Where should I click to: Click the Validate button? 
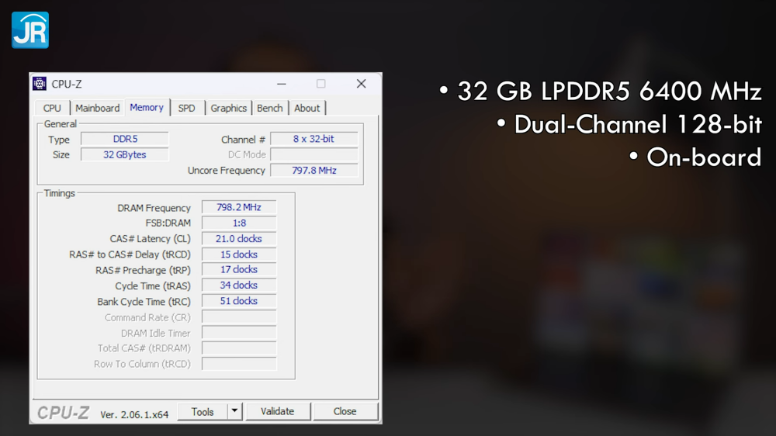[278, 411]
